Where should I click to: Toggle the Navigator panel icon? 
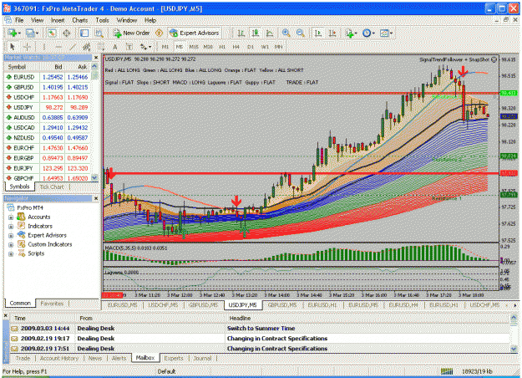[x=84, y=33]
